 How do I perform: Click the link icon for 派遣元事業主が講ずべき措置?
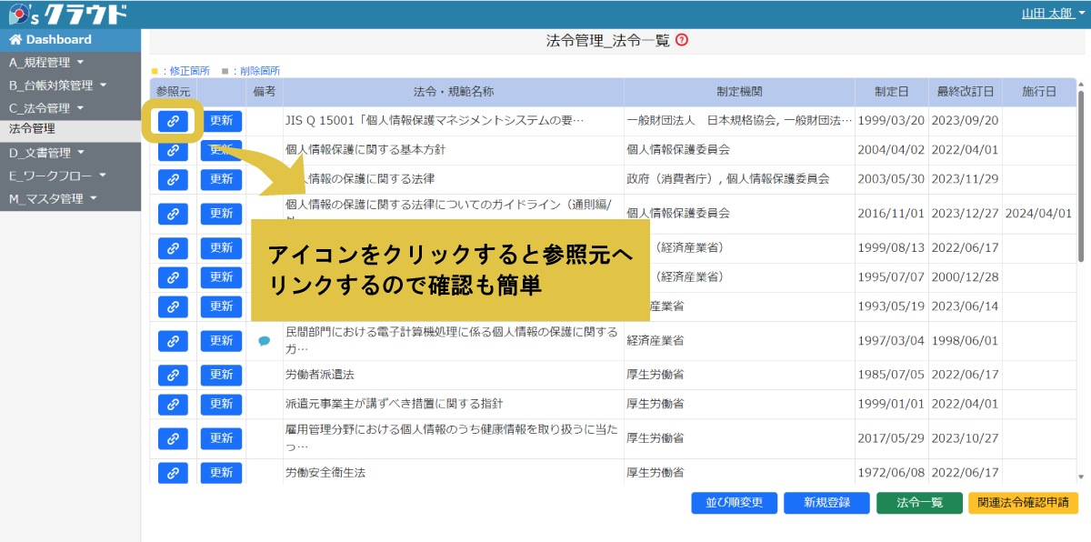pos(172,403)
